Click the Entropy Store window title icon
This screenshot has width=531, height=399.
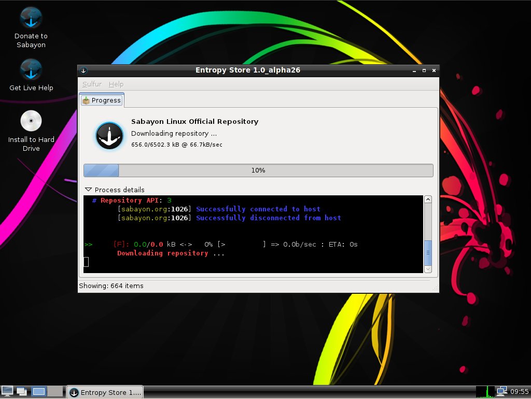(x=83, y=70)
